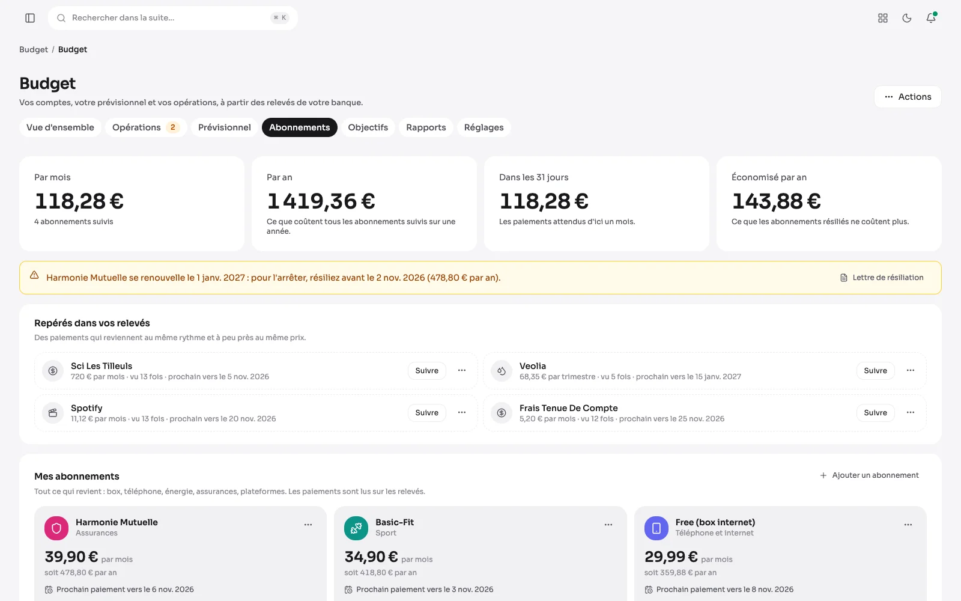961x601 pixels.
Task: Click the Sci Les Tilleuls dollar icon
Action: tap(53, 371)
